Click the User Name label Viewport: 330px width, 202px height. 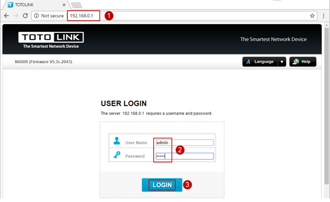136,143
